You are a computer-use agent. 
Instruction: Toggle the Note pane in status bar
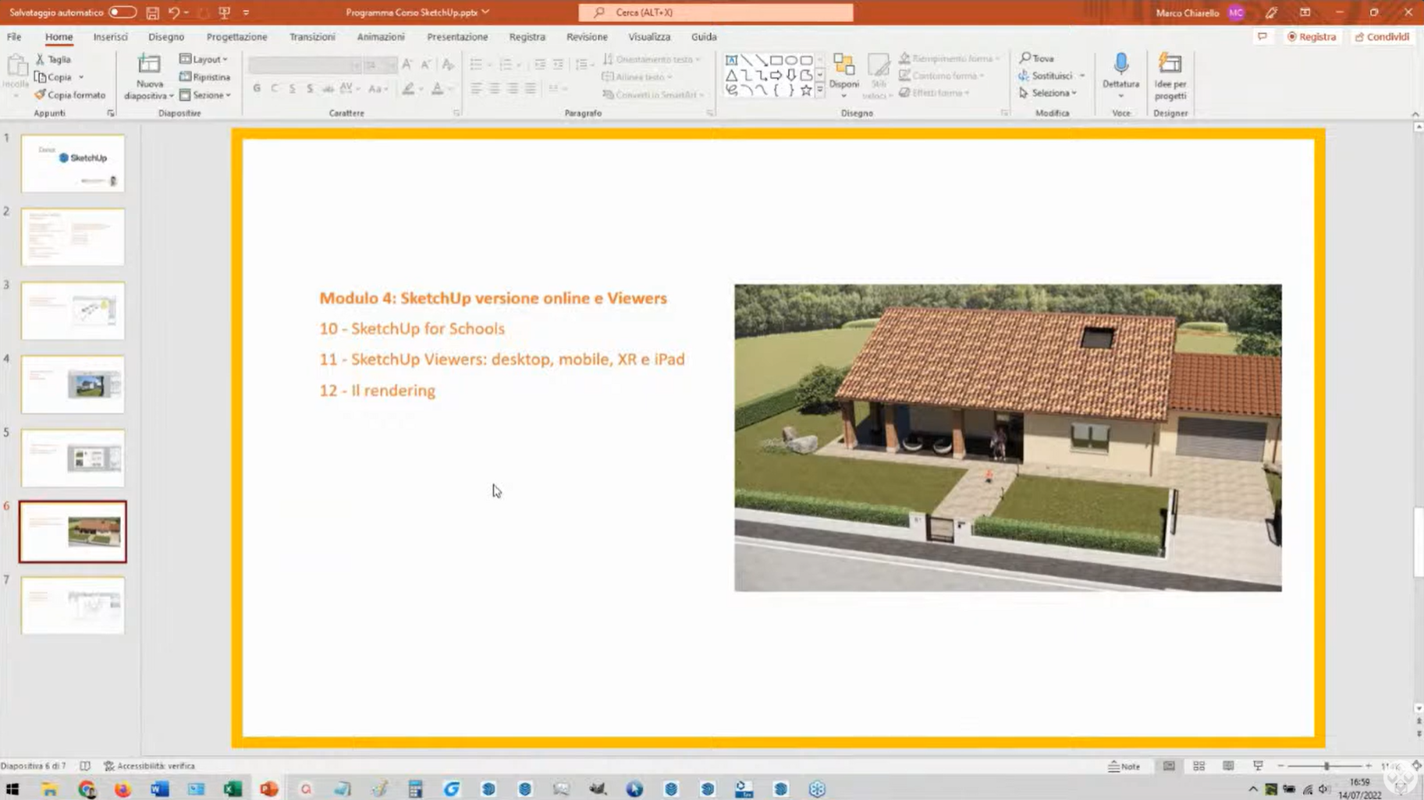point(1124,766)
